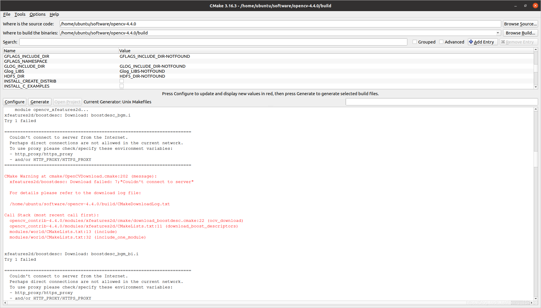
Task: Click the Generate button
Action: (x=40, y=102)
